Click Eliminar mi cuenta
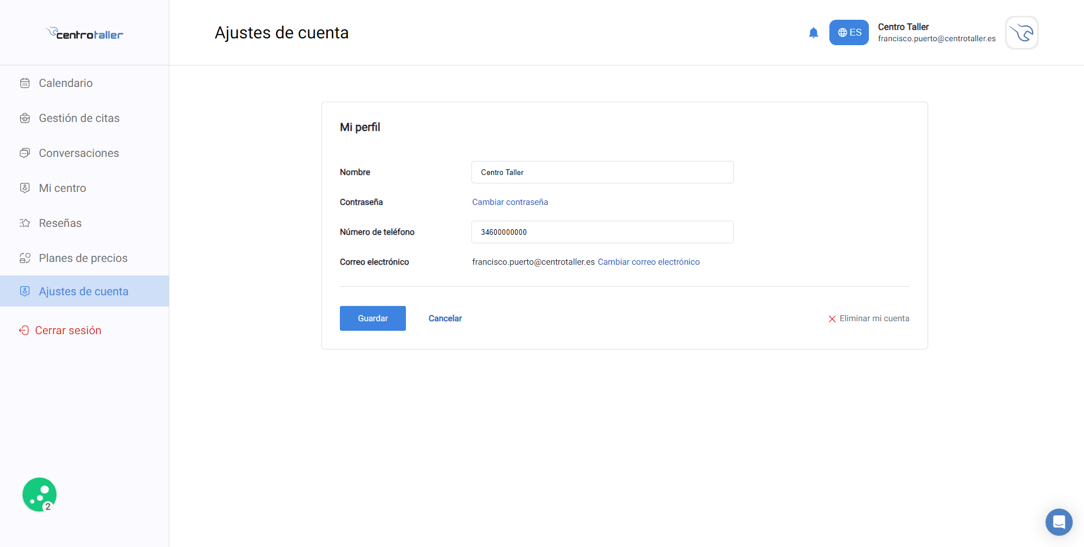Image resolution: width=1084 pixels, height=547 pixels. click(x=874, y=318)
